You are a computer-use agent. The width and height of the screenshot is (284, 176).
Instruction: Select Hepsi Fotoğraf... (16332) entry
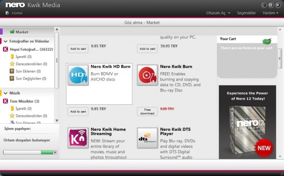point(31,49)
